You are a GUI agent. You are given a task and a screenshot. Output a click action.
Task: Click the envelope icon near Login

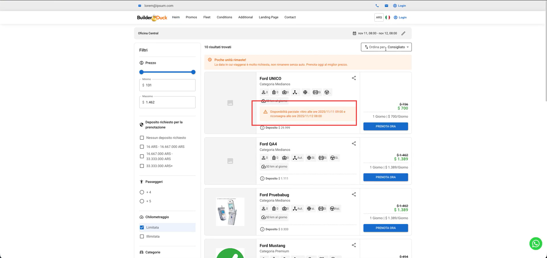(386, 6)
